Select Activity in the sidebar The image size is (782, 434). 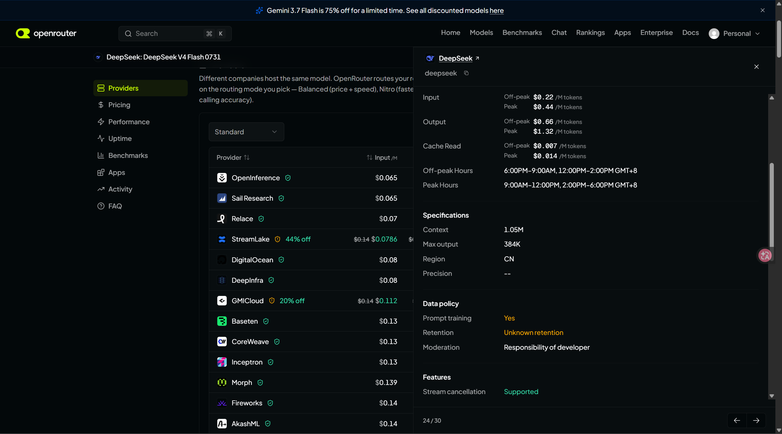point(141,189)
